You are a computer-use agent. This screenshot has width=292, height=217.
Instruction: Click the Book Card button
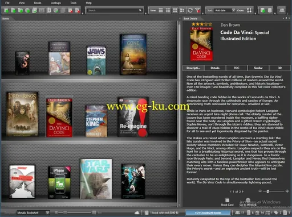[x=227, y=202]
